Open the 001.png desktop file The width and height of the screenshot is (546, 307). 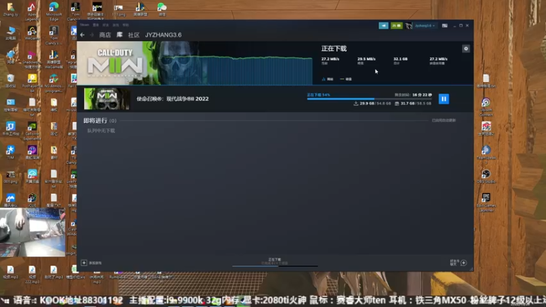(10, 177)
